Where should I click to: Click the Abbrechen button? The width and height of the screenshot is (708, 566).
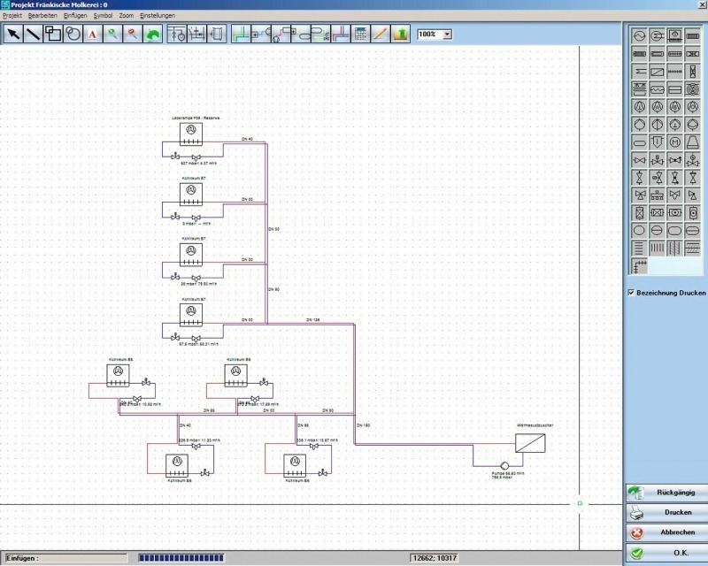pos(666,532)
